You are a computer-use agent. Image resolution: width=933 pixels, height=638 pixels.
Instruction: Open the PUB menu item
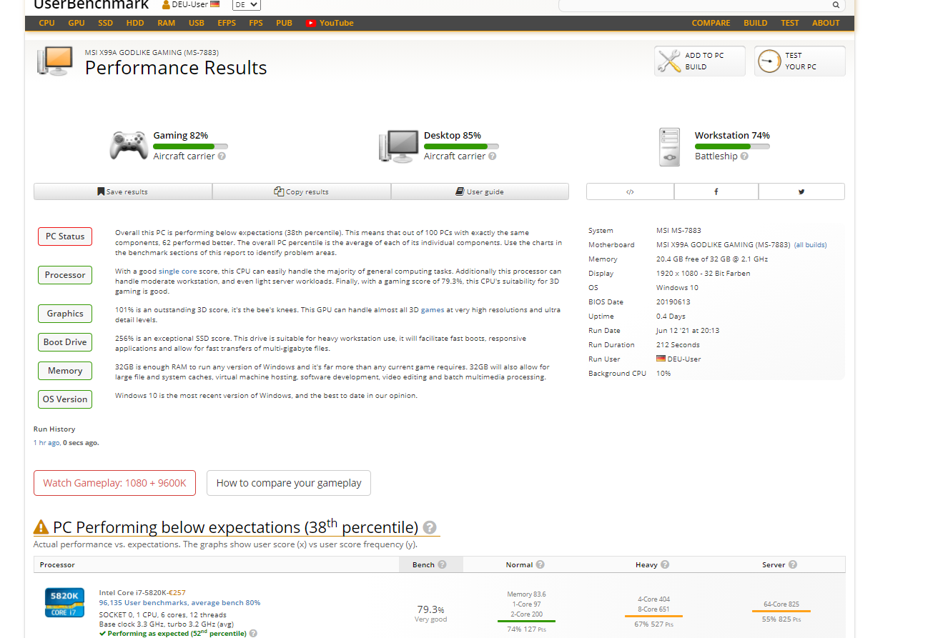(284, 23)
